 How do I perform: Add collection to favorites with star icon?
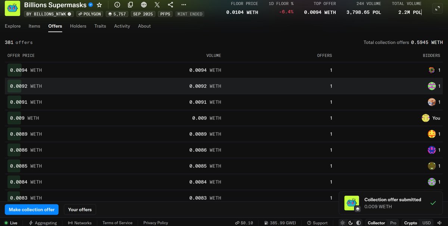[99, 5]
